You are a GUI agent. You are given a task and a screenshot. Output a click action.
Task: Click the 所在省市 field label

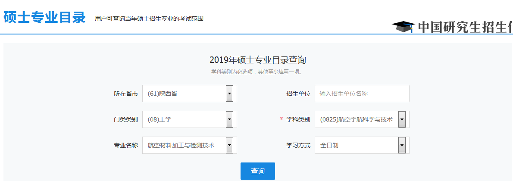point(125,94)
